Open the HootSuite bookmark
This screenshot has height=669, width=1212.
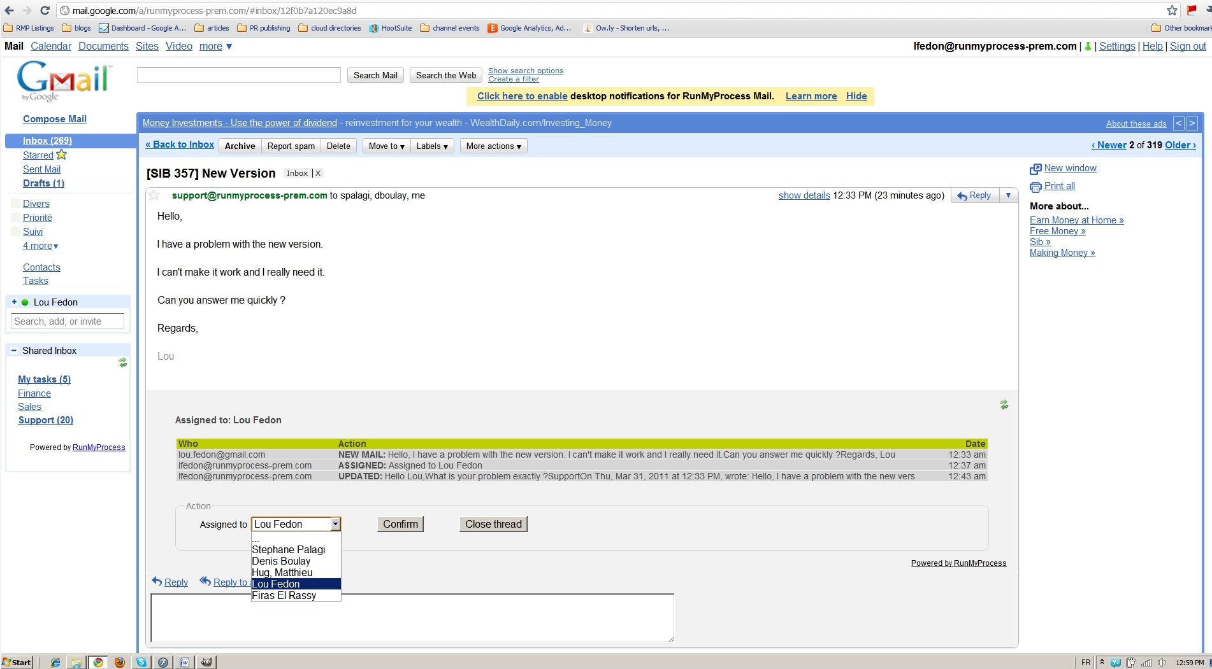click(x=391, y=28)
